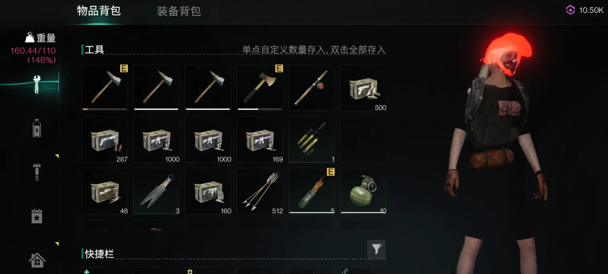Open the house building category icon
This screenshot has width=608, height=274.
point(37,260)
